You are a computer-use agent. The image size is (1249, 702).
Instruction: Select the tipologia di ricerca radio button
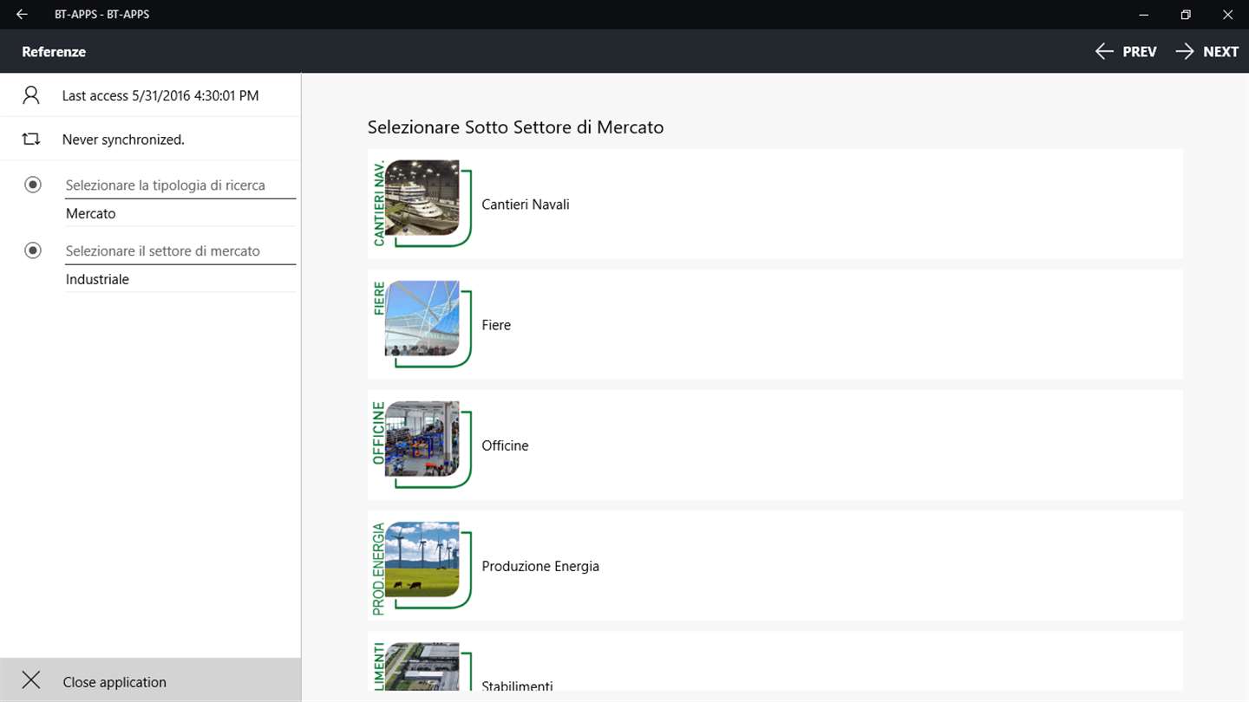click(x=33, y=185)
